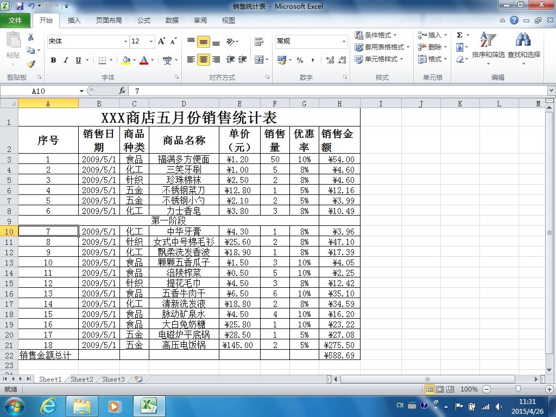Image resolution: width=556 pixels, height=417 pixels.
Task: Click the Wrap Text icon
Action: pyautogui.click(x=259, y=41)
